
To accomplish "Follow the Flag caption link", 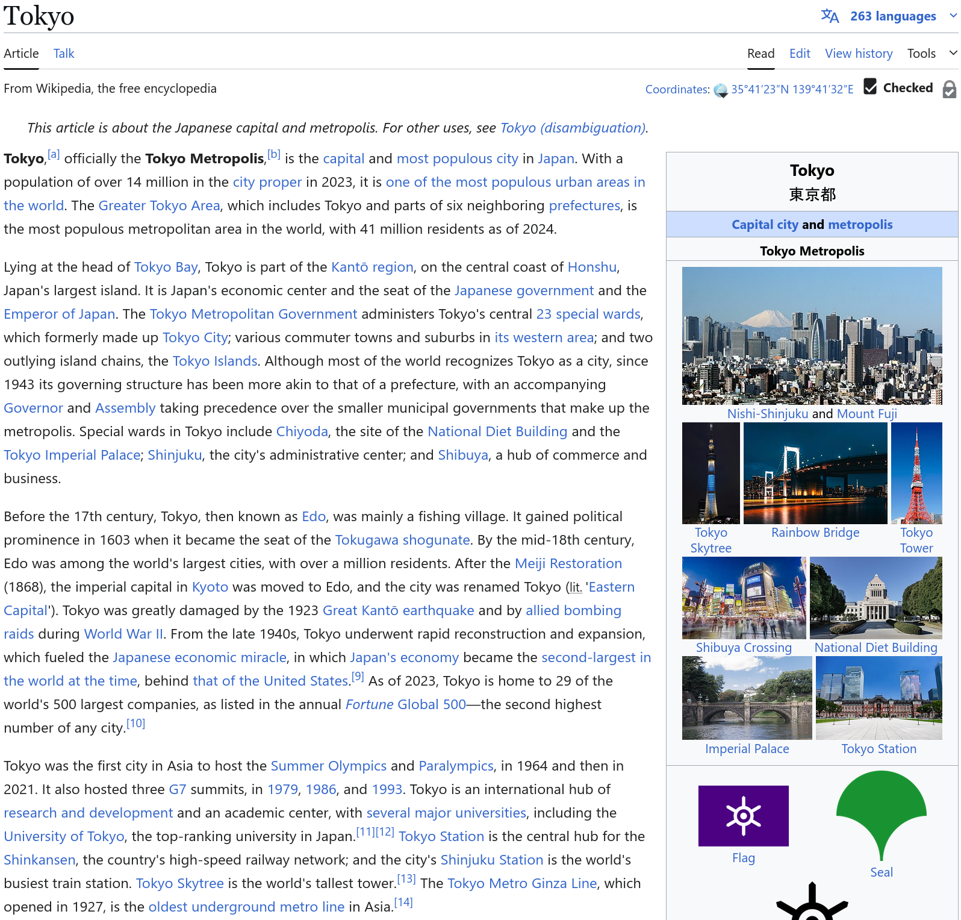I will (744, 858).
